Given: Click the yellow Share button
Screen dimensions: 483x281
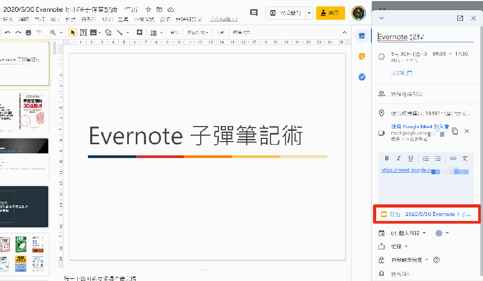Looking at the screenshot, I should [330, 13].
